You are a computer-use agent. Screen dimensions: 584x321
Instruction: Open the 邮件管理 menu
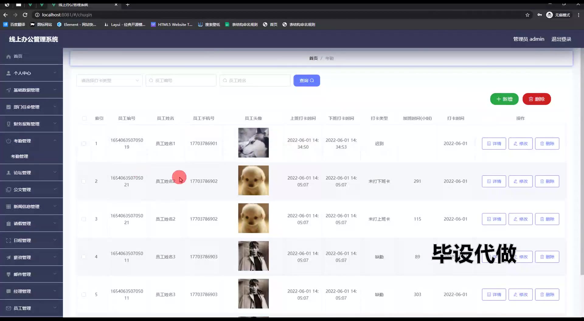coord(31,274)
